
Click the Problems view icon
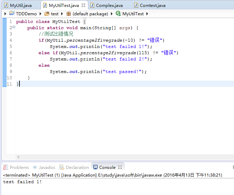[x=6, y=167]
